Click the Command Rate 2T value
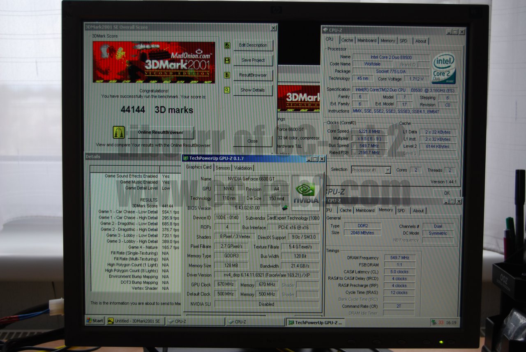 tap(399, 306)
